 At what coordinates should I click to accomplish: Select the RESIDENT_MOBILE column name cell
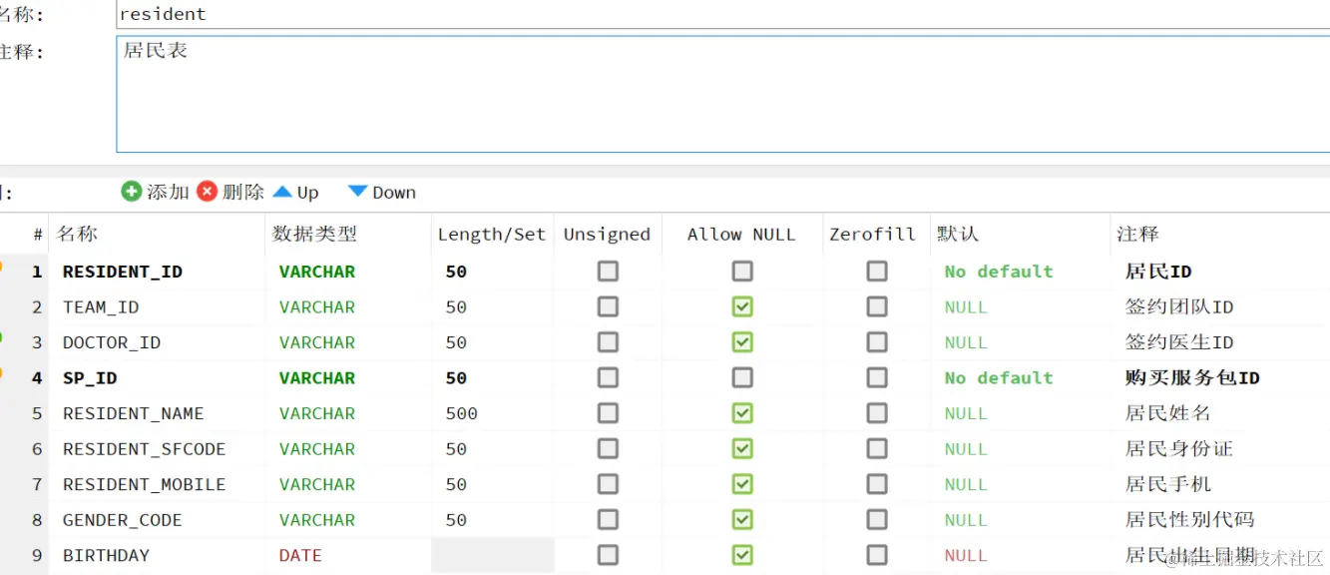pos(144,484)
